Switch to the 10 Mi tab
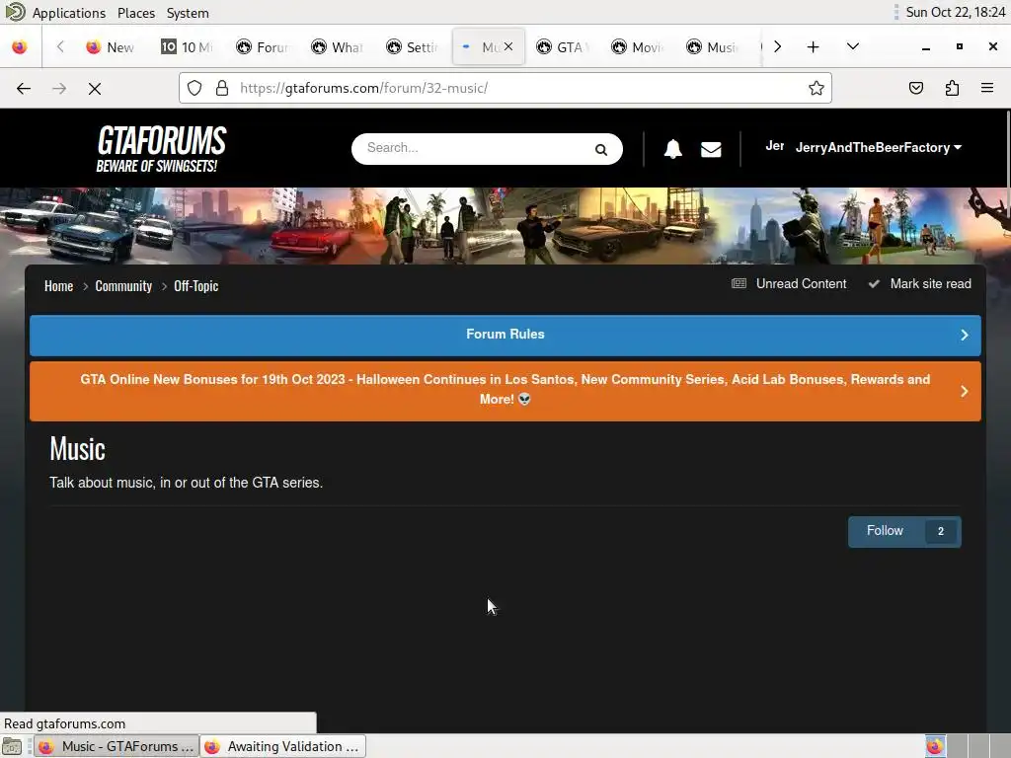Viewport: 1011px width, 758px height. click(x=186, y=47)
